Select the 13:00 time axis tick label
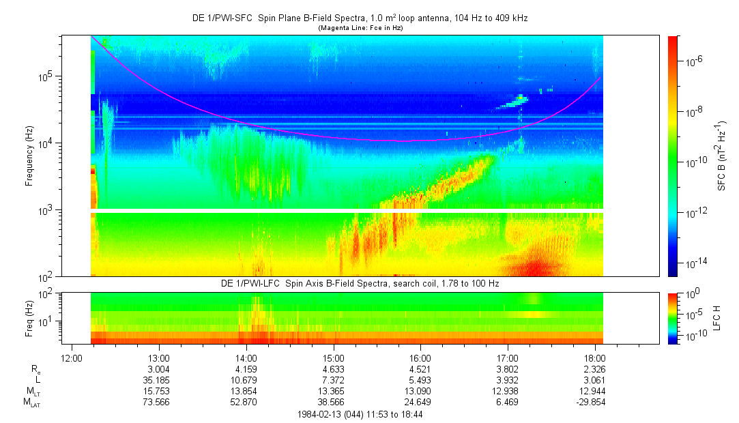The width and height of the screenshot is (739, 423). coord(158,358)
